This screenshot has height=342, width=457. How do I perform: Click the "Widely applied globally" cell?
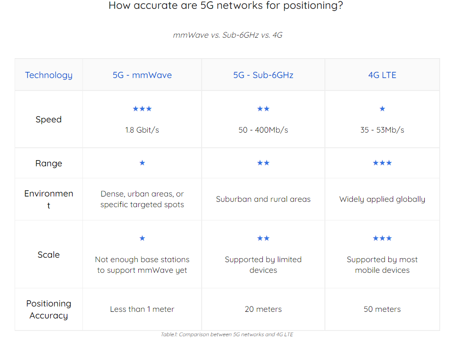point(382,199)
